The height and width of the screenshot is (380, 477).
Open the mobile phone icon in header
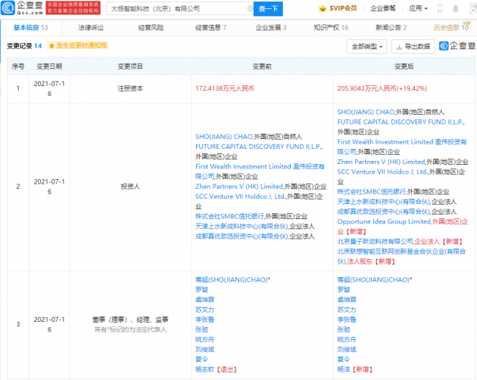coord(440,8)
